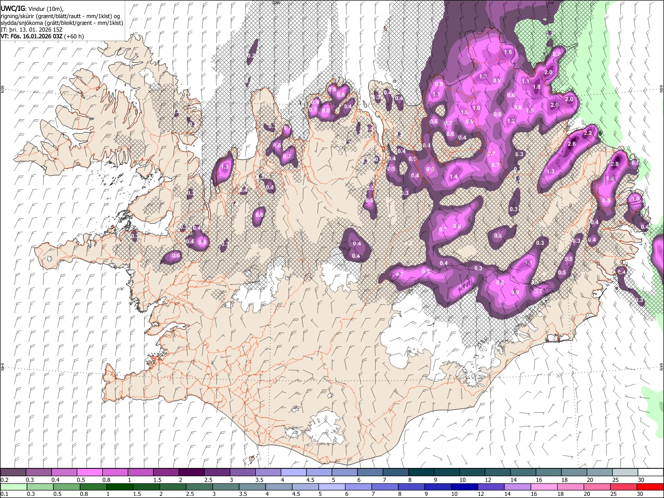Click the 1.8 snowfall value on the map

pyautogui.click(x=537, y=87)
